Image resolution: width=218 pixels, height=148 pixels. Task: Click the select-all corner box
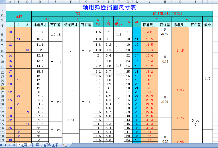click(3, 2)
